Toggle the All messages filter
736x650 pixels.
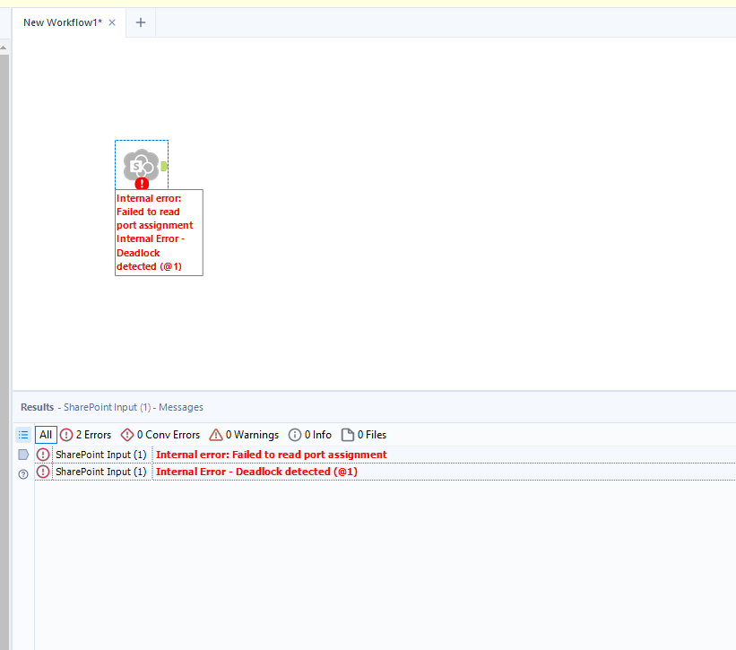point(45,435)
